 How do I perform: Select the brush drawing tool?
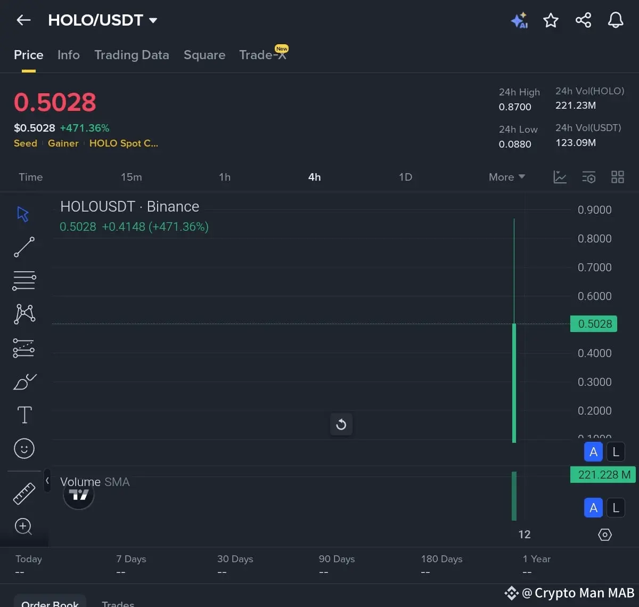[x=24, y=382]
